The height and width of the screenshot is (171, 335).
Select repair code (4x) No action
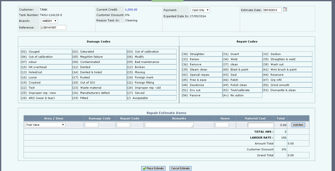pyautogui.click(x=242, y=95)
